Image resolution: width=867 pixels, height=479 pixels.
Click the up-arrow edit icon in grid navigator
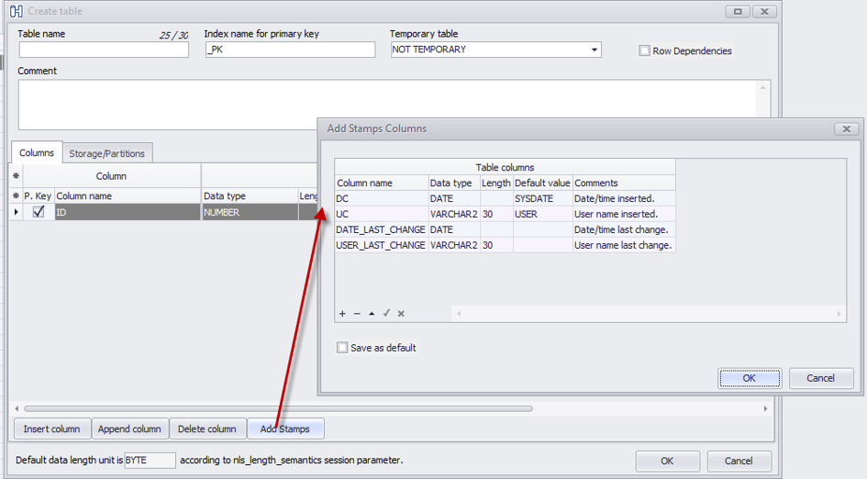pos(372,314)
